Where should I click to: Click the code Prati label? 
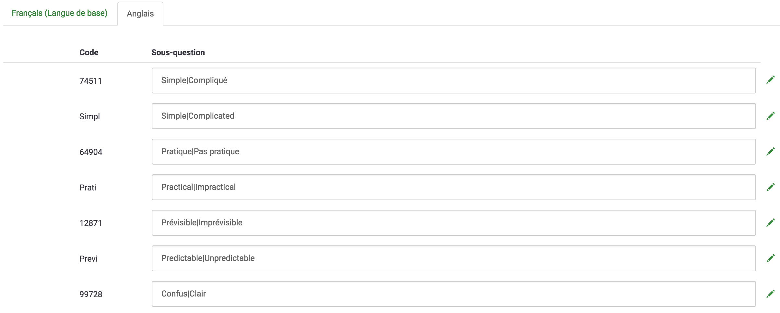point(88,188)
